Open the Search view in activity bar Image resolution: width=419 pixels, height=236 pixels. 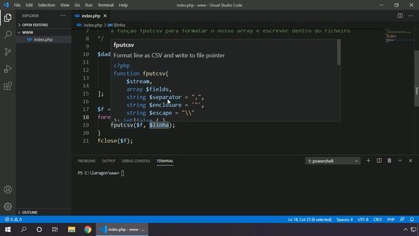pyautogui.click(x=8, y=35)
